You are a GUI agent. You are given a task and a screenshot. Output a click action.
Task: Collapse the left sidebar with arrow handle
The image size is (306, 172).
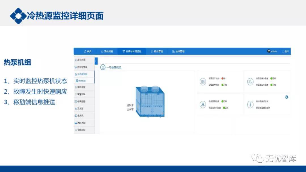[96, 61]
